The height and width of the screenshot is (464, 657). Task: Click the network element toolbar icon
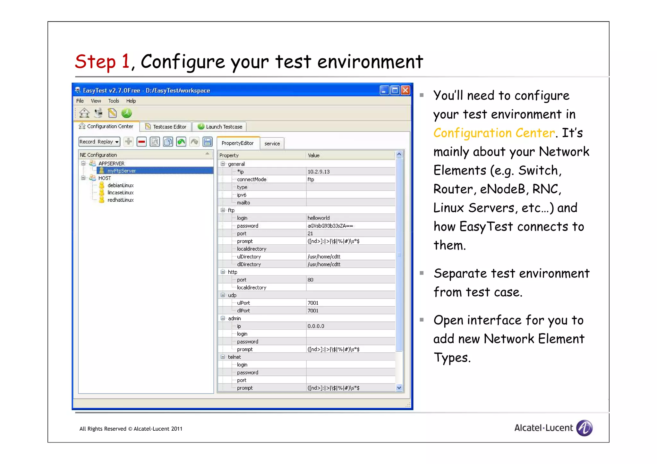point(99,113)
